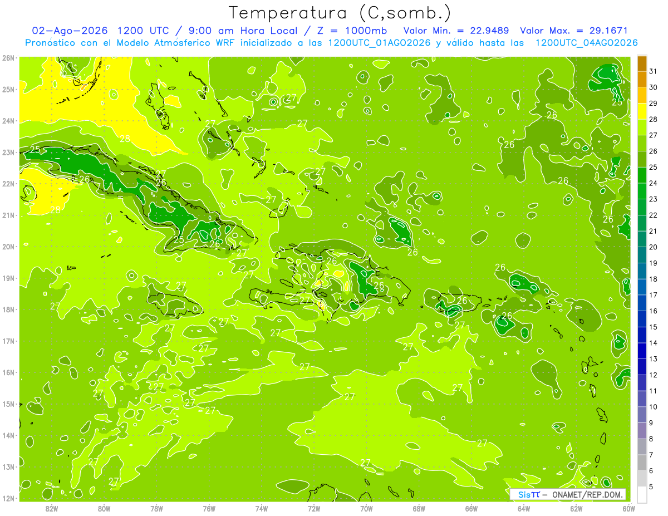Click the '78W' longitude axis label
668x516 pixels.
(x=156, y=508)
